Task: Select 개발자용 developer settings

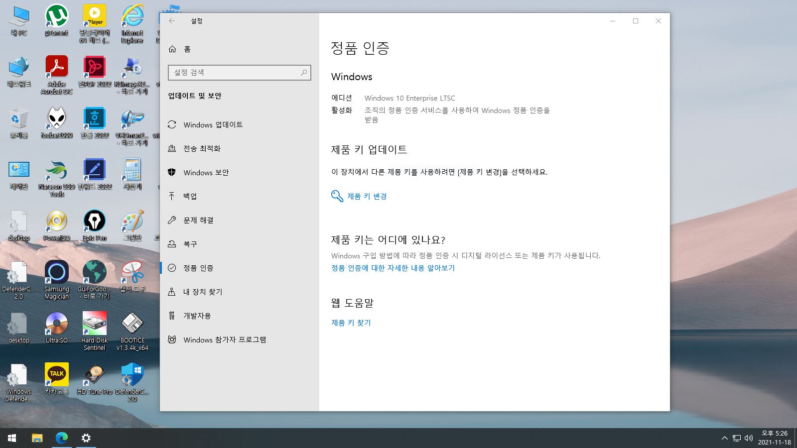Action: point(239,316)
